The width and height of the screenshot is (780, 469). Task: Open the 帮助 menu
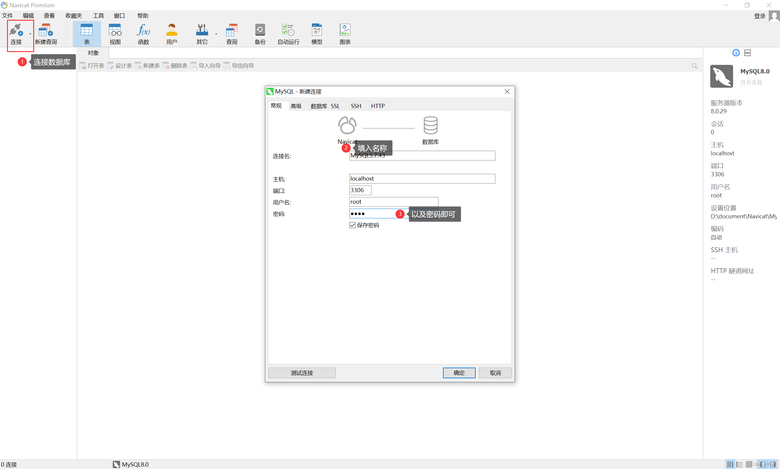(143, 16)
